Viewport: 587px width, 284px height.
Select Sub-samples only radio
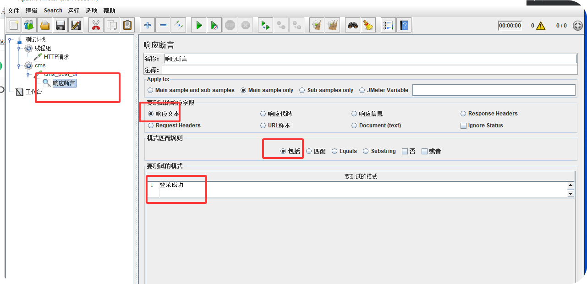[302, 90]
